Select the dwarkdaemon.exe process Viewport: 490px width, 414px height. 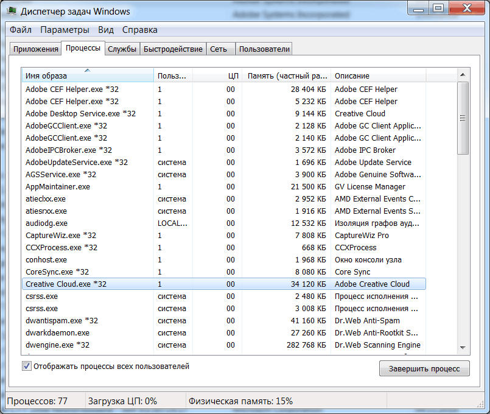(x=224, y=333)
